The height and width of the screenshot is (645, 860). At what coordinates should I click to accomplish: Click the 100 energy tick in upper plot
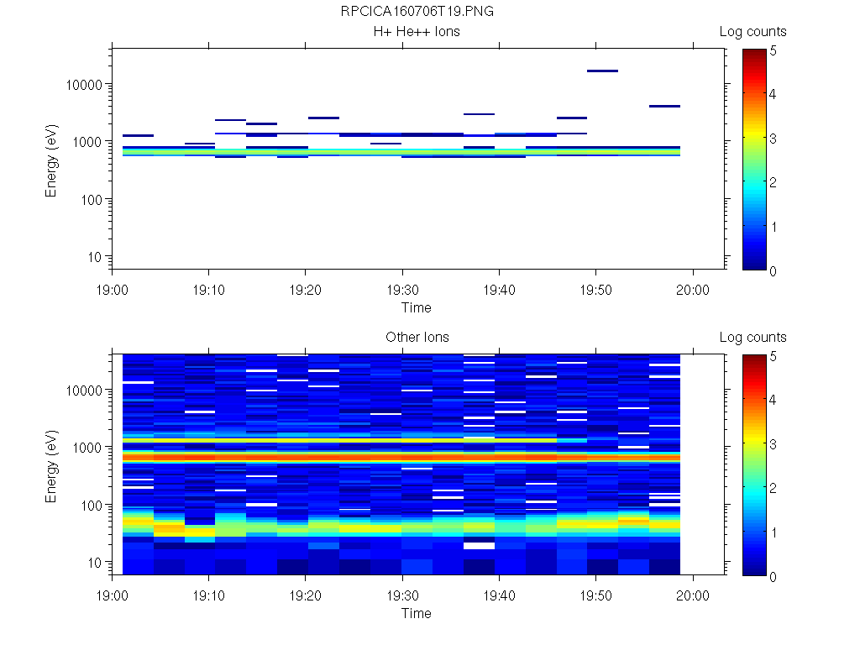click(x=92, y=200)
